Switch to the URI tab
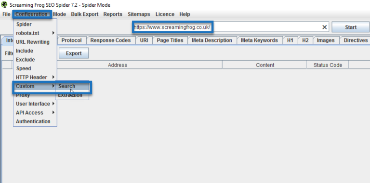 [x=144, y=40]
